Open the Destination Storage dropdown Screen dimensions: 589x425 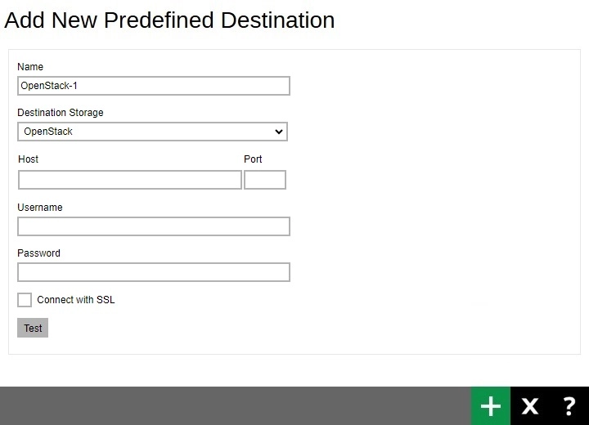click(152, 132)
